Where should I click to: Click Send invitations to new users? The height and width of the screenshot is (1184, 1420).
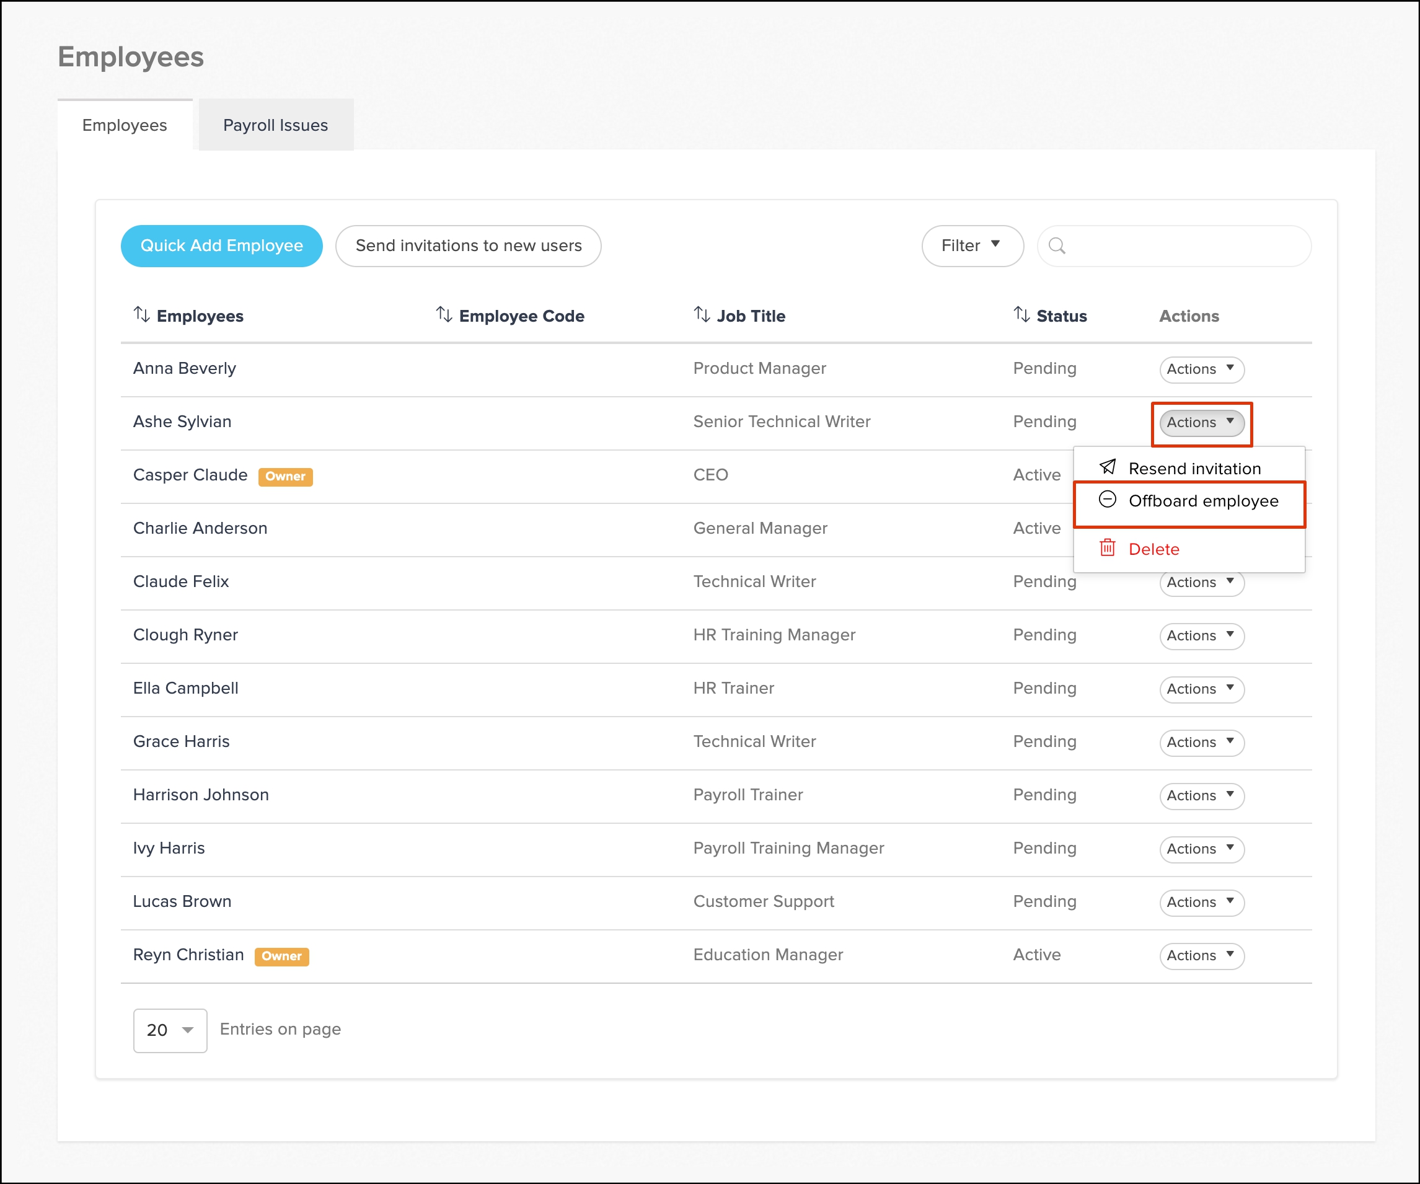[468, 246]
